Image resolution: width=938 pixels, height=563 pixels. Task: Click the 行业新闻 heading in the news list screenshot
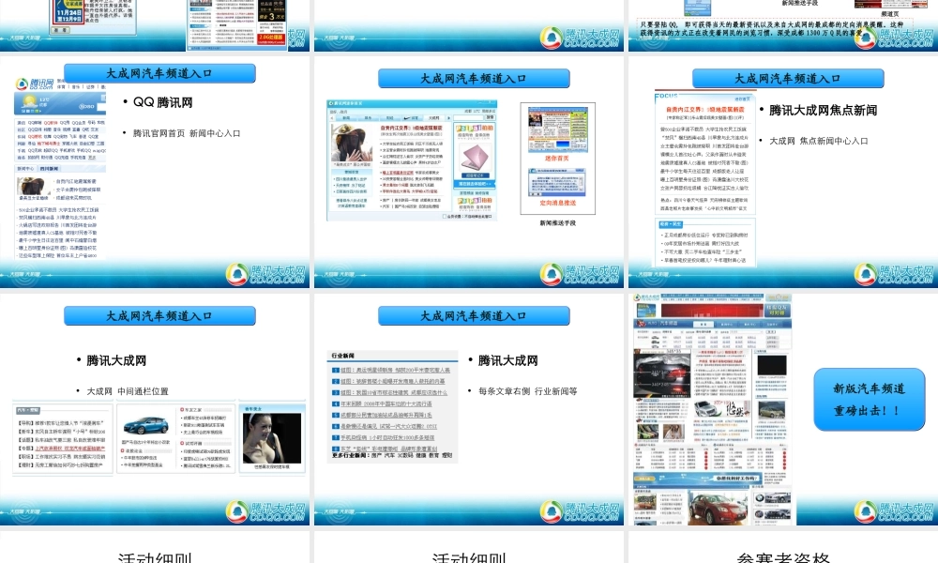point(342,356)
